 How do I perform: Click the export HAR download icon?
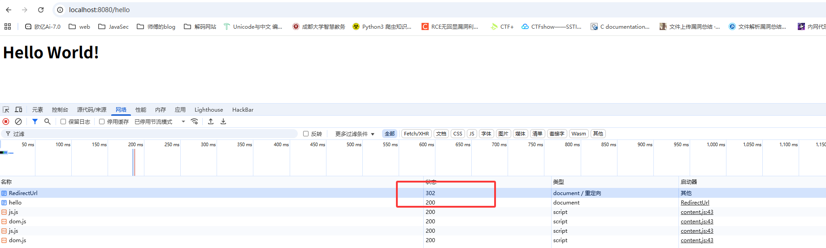point(223,122)
